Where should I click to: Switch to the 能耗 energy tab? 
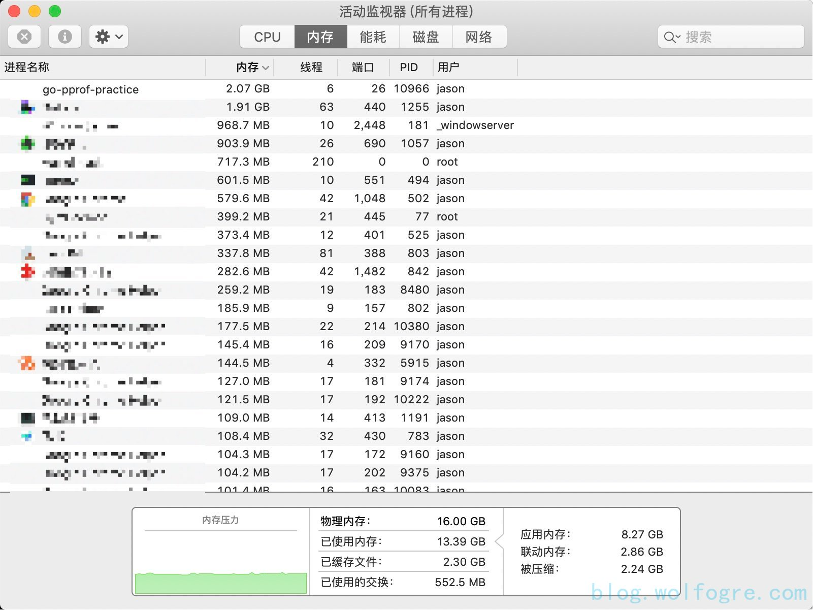pos(373,37)
